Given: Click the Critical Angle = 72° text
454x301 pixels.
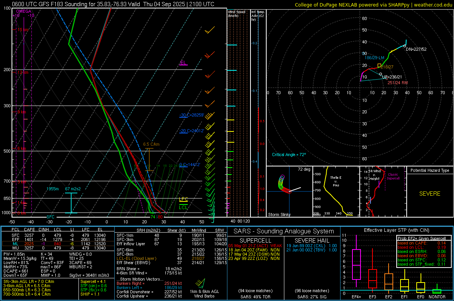Looking at the screenshot, I should (289, 155).
